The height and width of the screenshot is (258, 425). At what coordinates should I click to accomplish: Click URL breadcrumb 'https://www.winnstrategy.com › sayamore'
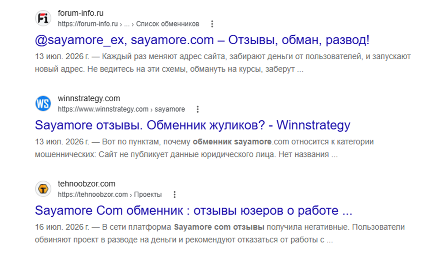(x=121, y=109)
